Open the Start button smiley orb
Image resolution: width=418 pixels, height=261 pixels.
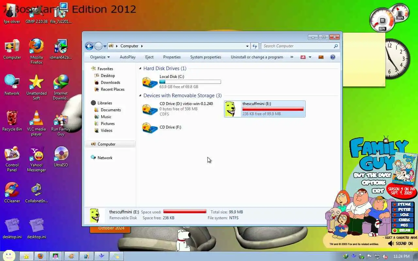pos(9,255)
